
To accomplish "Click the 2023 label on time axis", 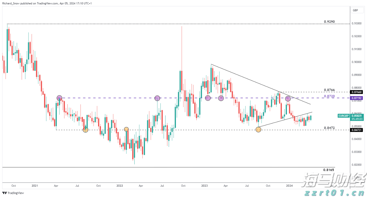I will [204, 186].
